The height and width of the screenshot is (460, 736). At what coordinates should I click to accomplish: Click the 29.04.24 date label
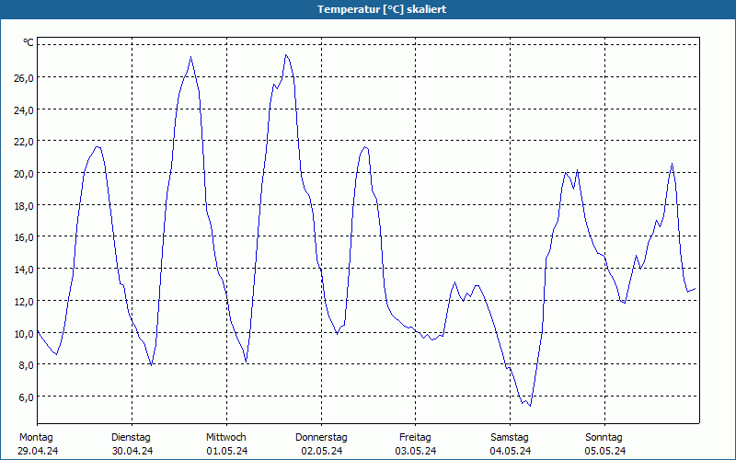[x=38, y=451]
